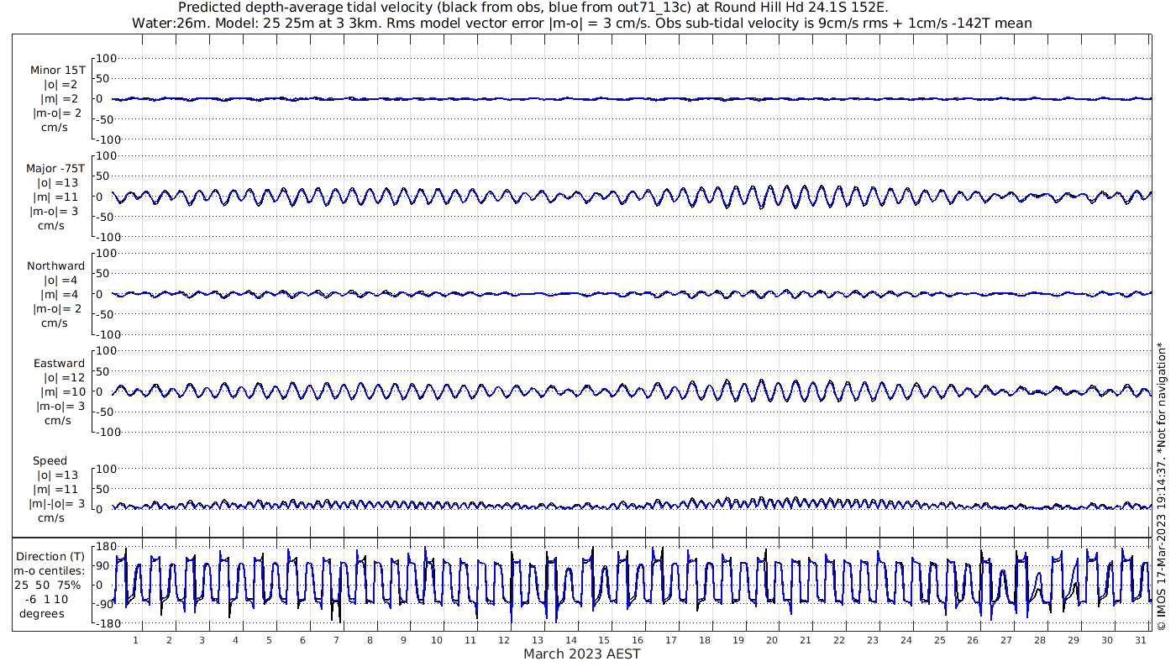Click the 'Direction (T)' panel label
This screenshot has width=1176, height=672.
click(x=51, y=556)
